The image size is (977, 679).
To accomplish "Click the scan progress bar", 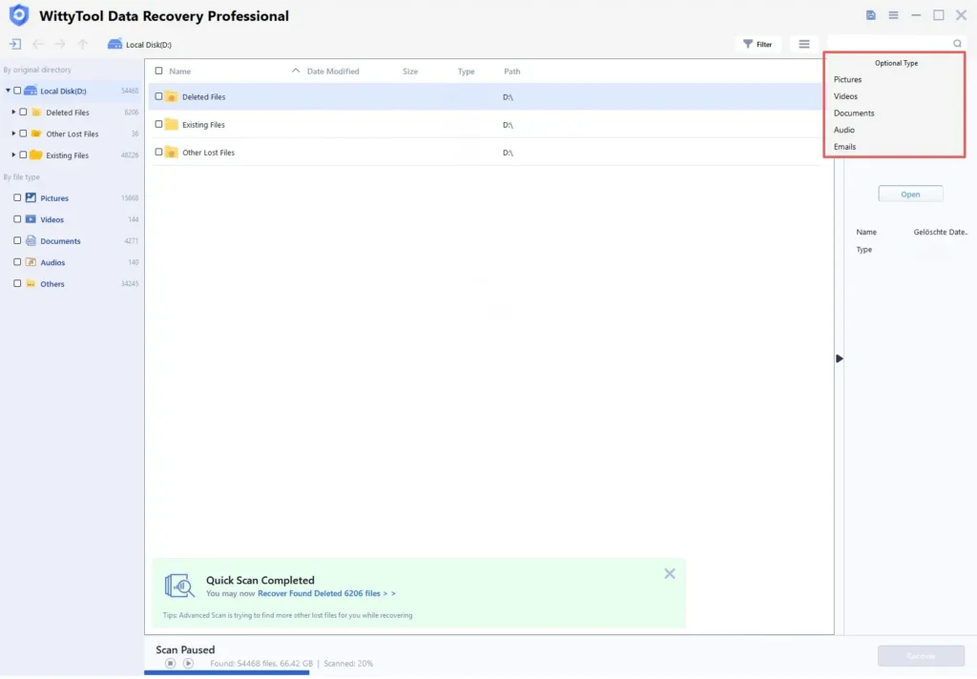I will (x=227, y=672).
